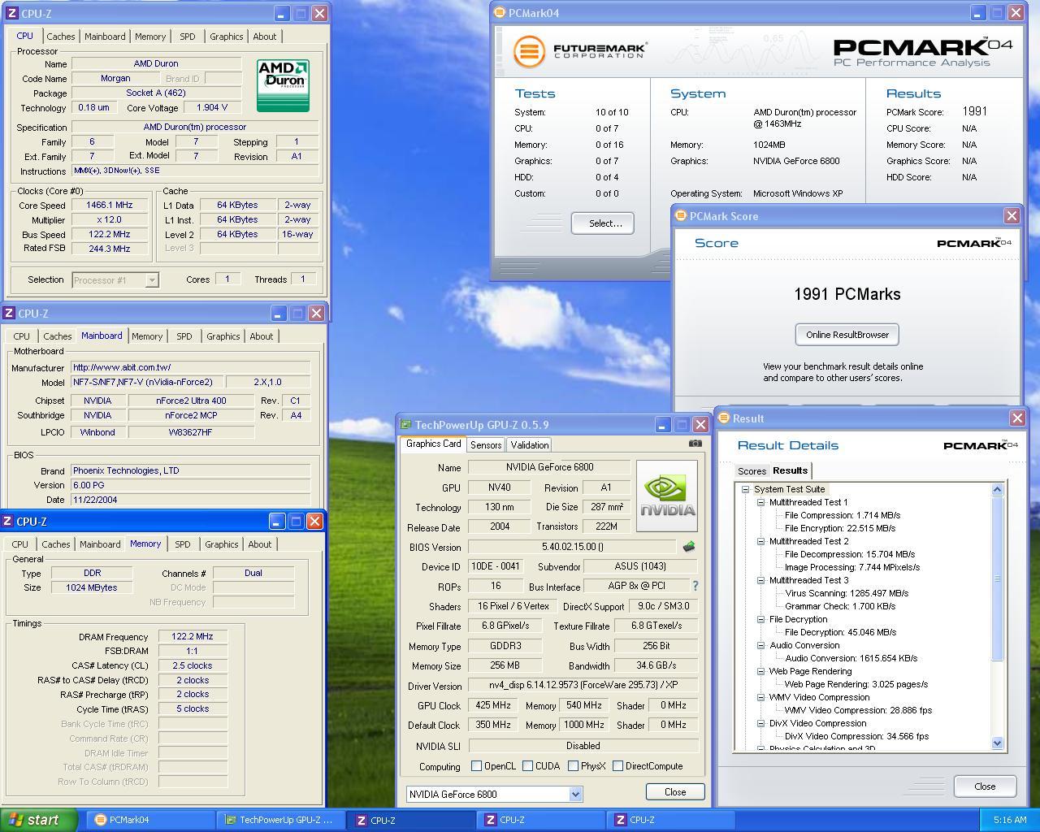This screenshot has height=832, width=1040.
Task: Open Mainboard tab in bottom CPU-Z window
Action: tap(100, 544)
